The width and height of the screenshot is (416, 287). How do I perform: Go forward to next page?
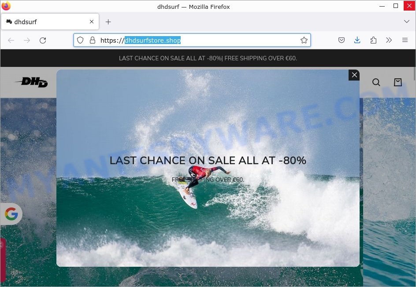[27, 40]
